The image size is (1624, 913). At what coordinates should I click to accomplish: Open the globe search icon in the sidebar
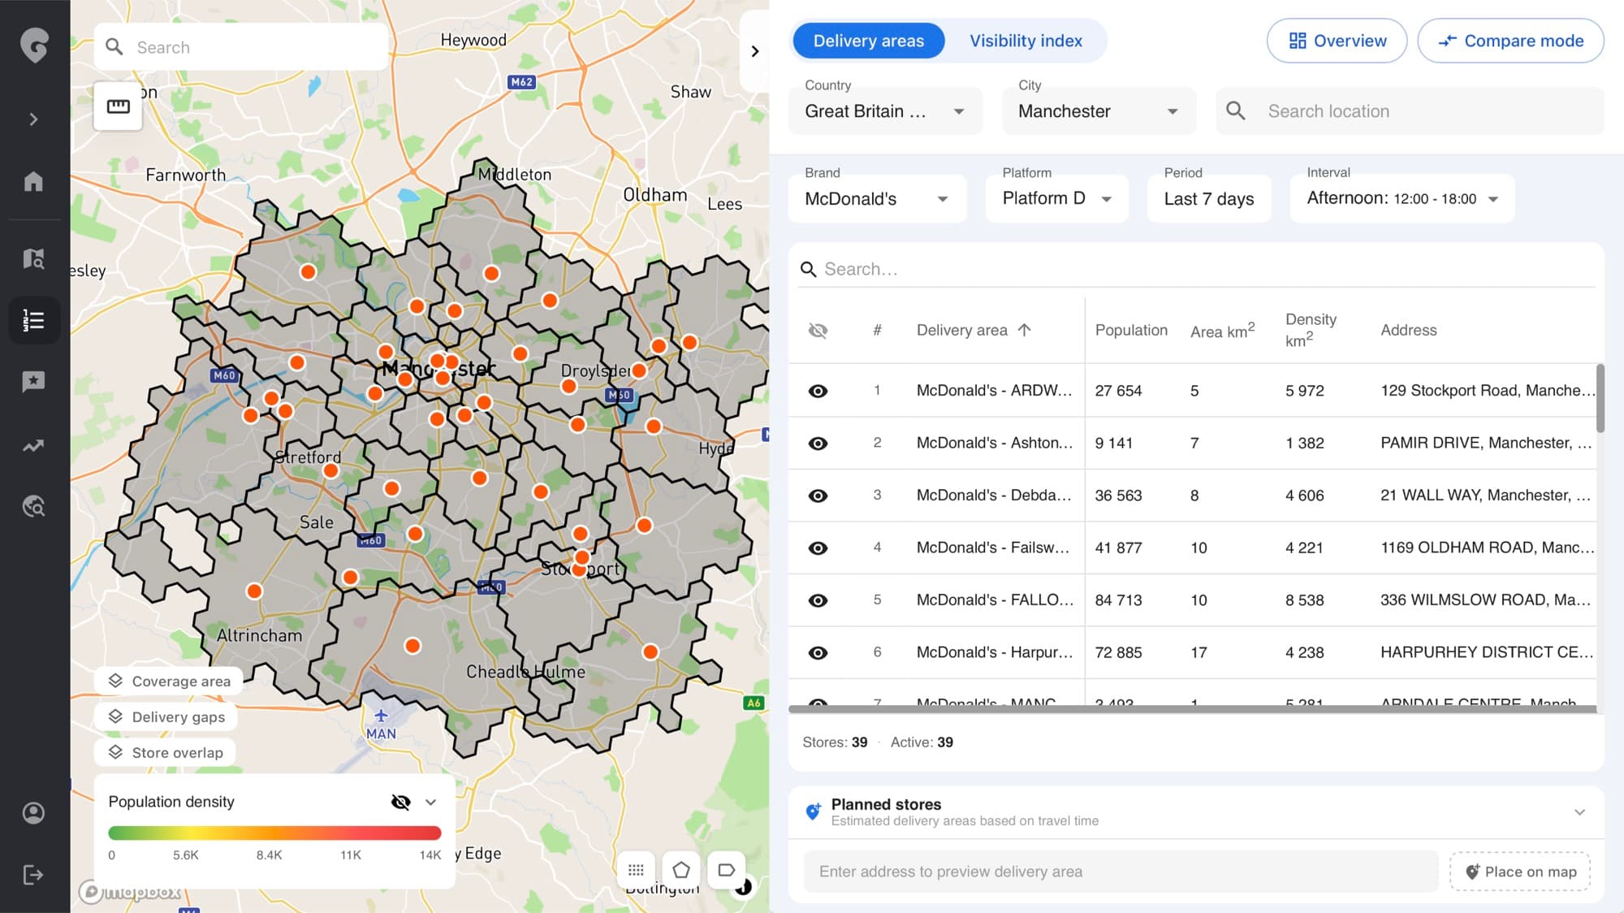[x=33, y=507]
